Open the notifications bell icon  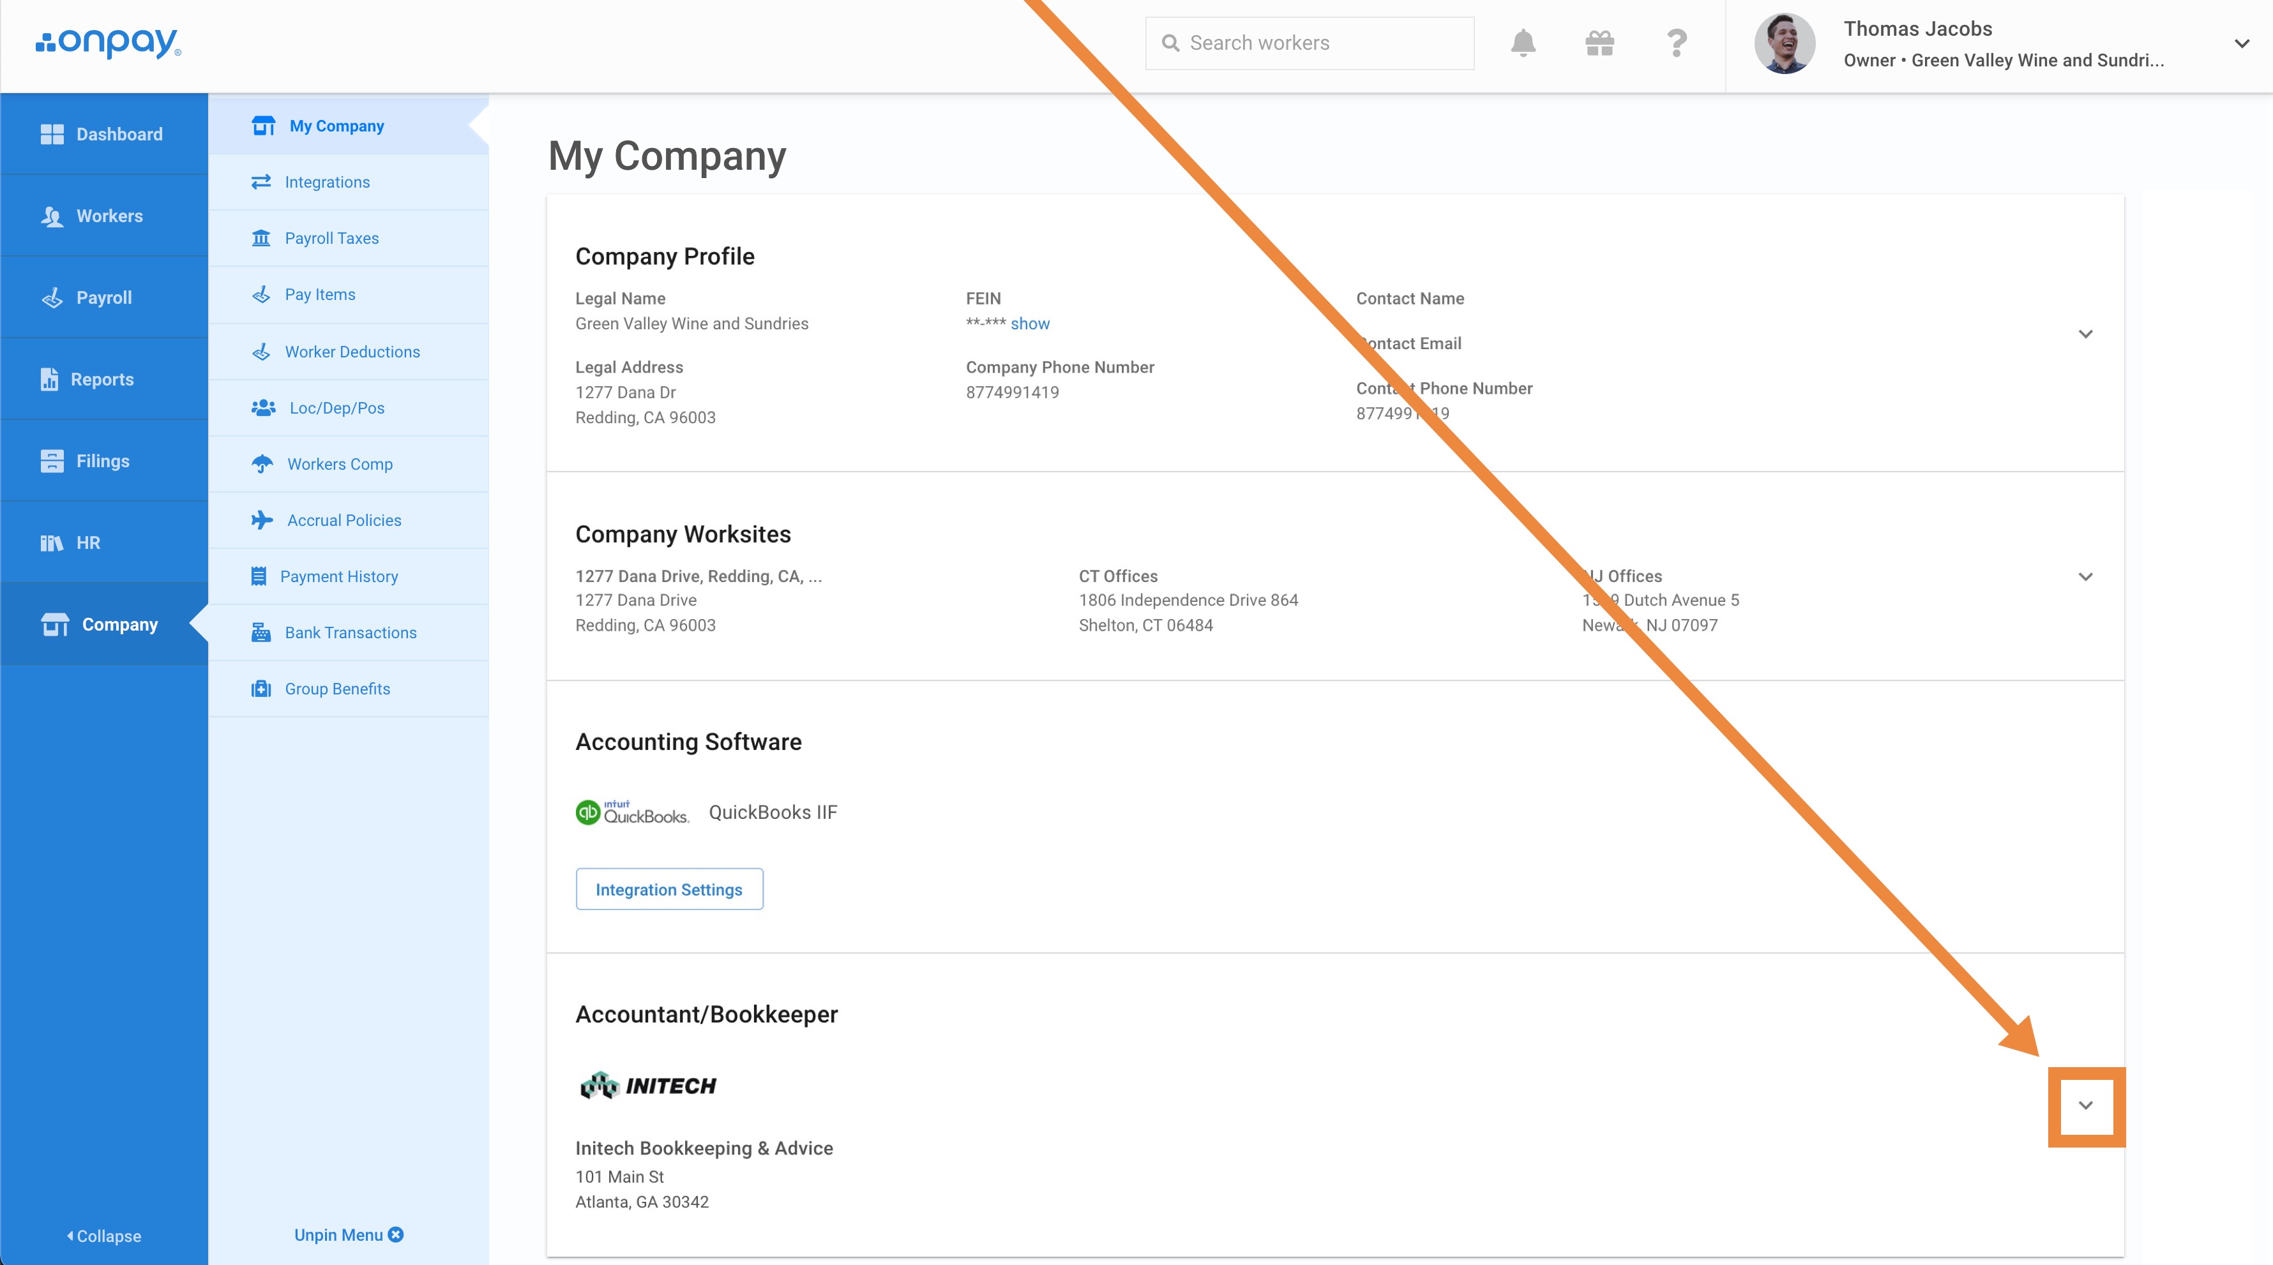tap(1523, 42)
